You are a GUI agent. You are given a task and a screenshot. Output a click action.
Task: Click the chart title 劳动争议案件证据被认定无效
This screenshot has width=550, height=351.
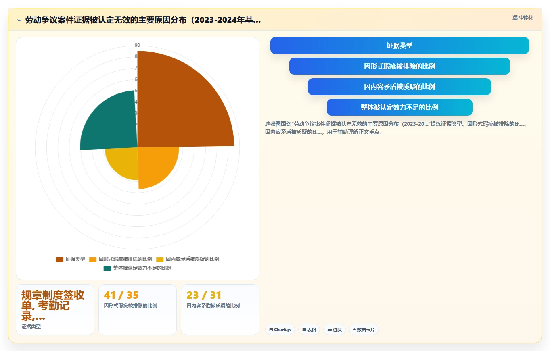(x=143, y=20)
